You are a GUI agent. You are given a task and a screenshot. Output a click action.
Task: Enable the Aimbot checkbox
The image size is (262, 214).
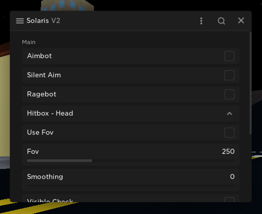(230, 56)
